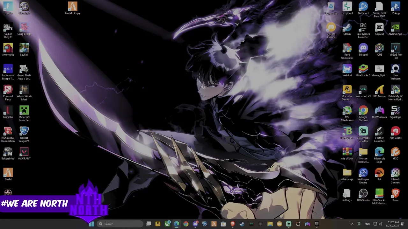Select the SignalRgb desktop icon

(396, 112)
